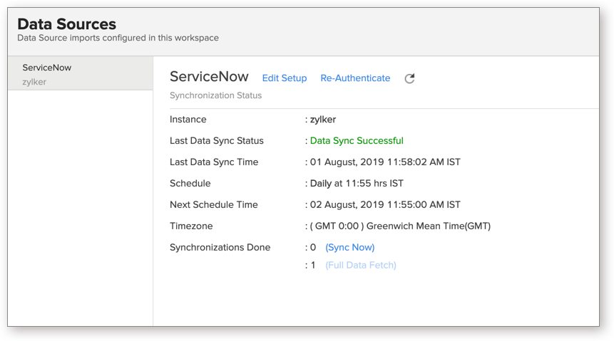Click the Full Data Fetch link
Viewport: 614px width, 341px height.
(361, 265)
